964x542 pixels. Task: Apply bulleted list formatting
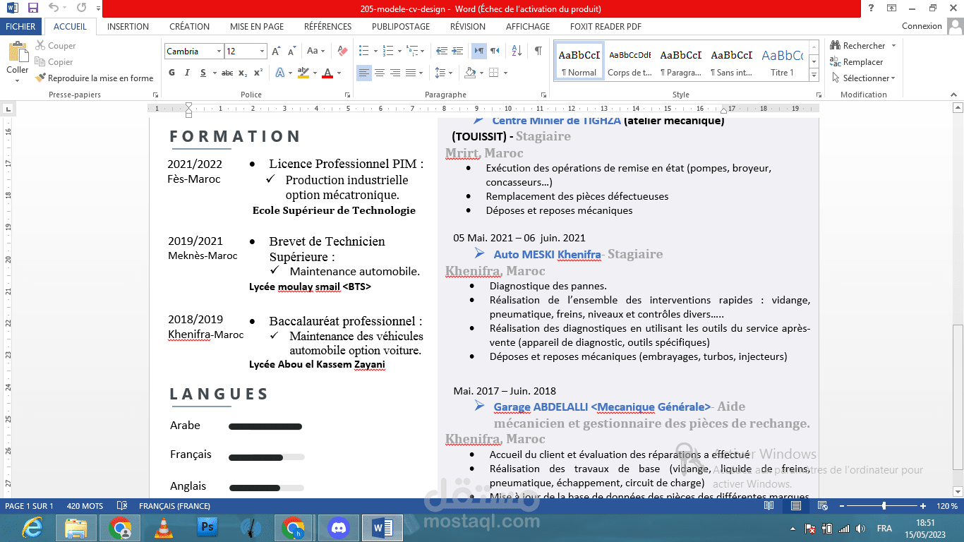(x=363, y=51)
